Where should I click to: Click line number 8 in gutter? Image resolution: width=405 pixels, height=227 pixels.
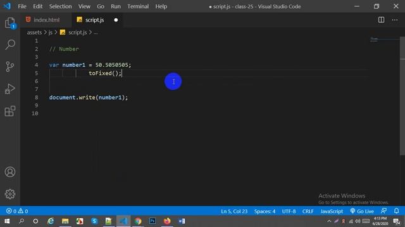pos(37,98)
